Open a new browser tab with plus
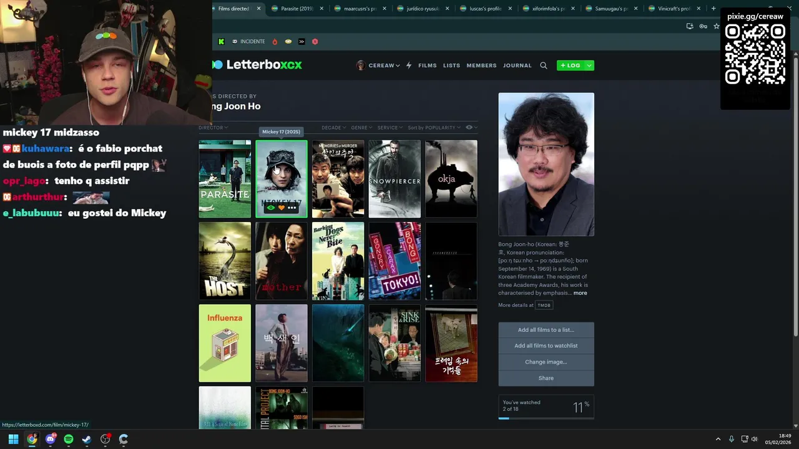The height and width of the screenshot is (449, 799). [713, 9]
